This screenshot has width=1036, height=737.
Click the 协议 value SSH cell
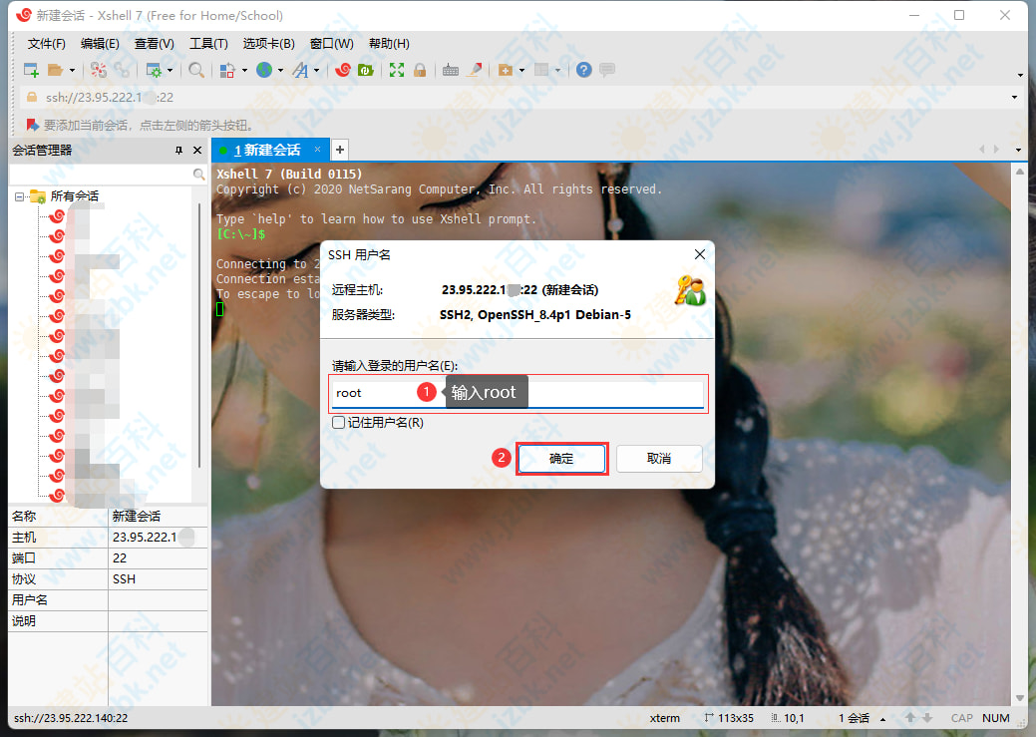pyautogui.click(x=158, y=579)
